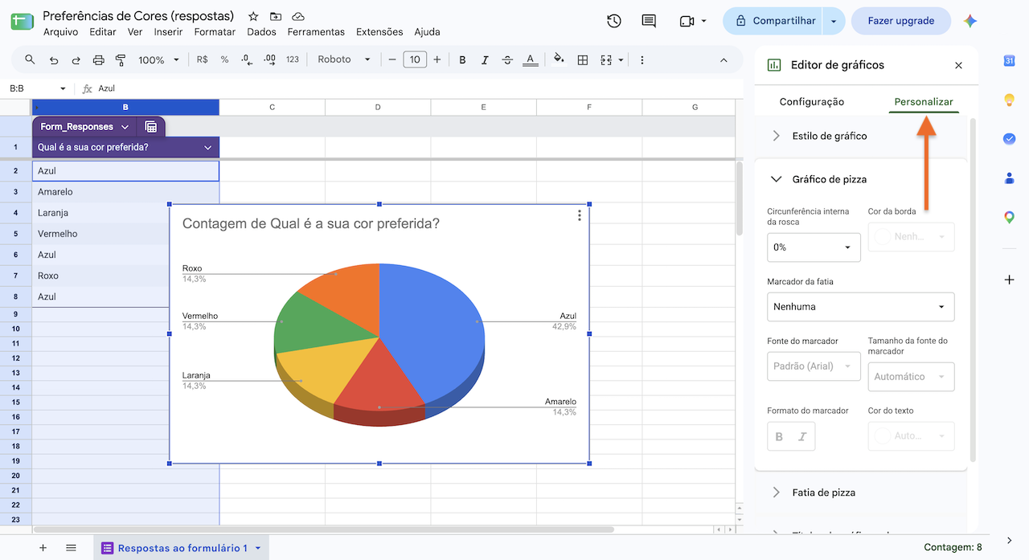Redo the last action
Image resolution: width=1029 pixels, height=560 pixels.
[76, 59]
